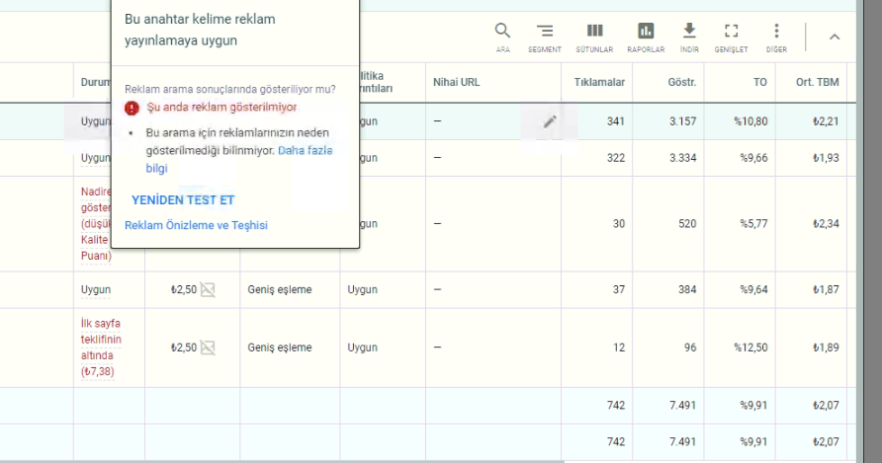This screenshot has height=463, width=882.
Task: Click the ₺1,87 average CPC cell
Action: point(826,290)
